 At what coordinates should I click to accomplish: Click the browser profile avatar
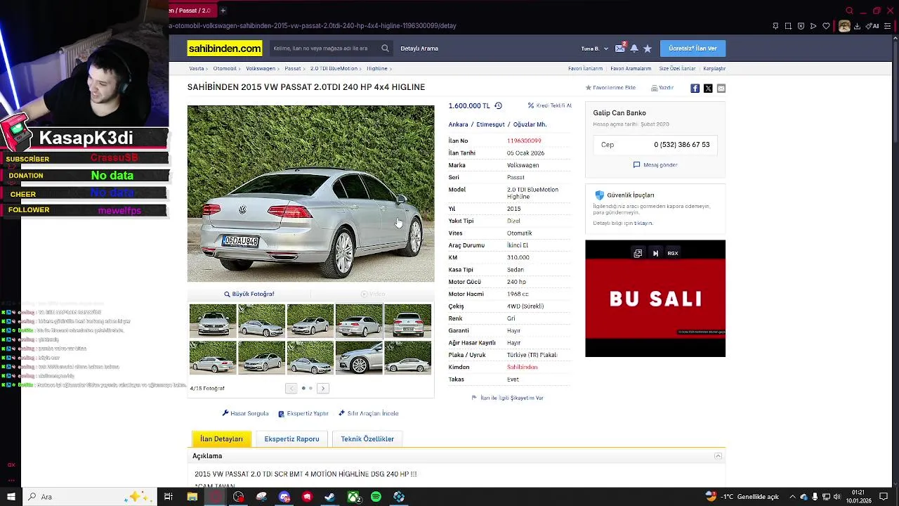point(844,26)
